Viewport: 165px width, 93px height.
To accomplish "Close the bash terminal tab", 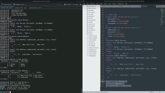I will (x=42, y=8).
